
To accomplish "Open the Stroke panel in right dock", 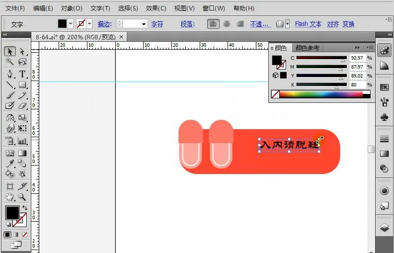I will pyautogui.click(x=384, y=139).
